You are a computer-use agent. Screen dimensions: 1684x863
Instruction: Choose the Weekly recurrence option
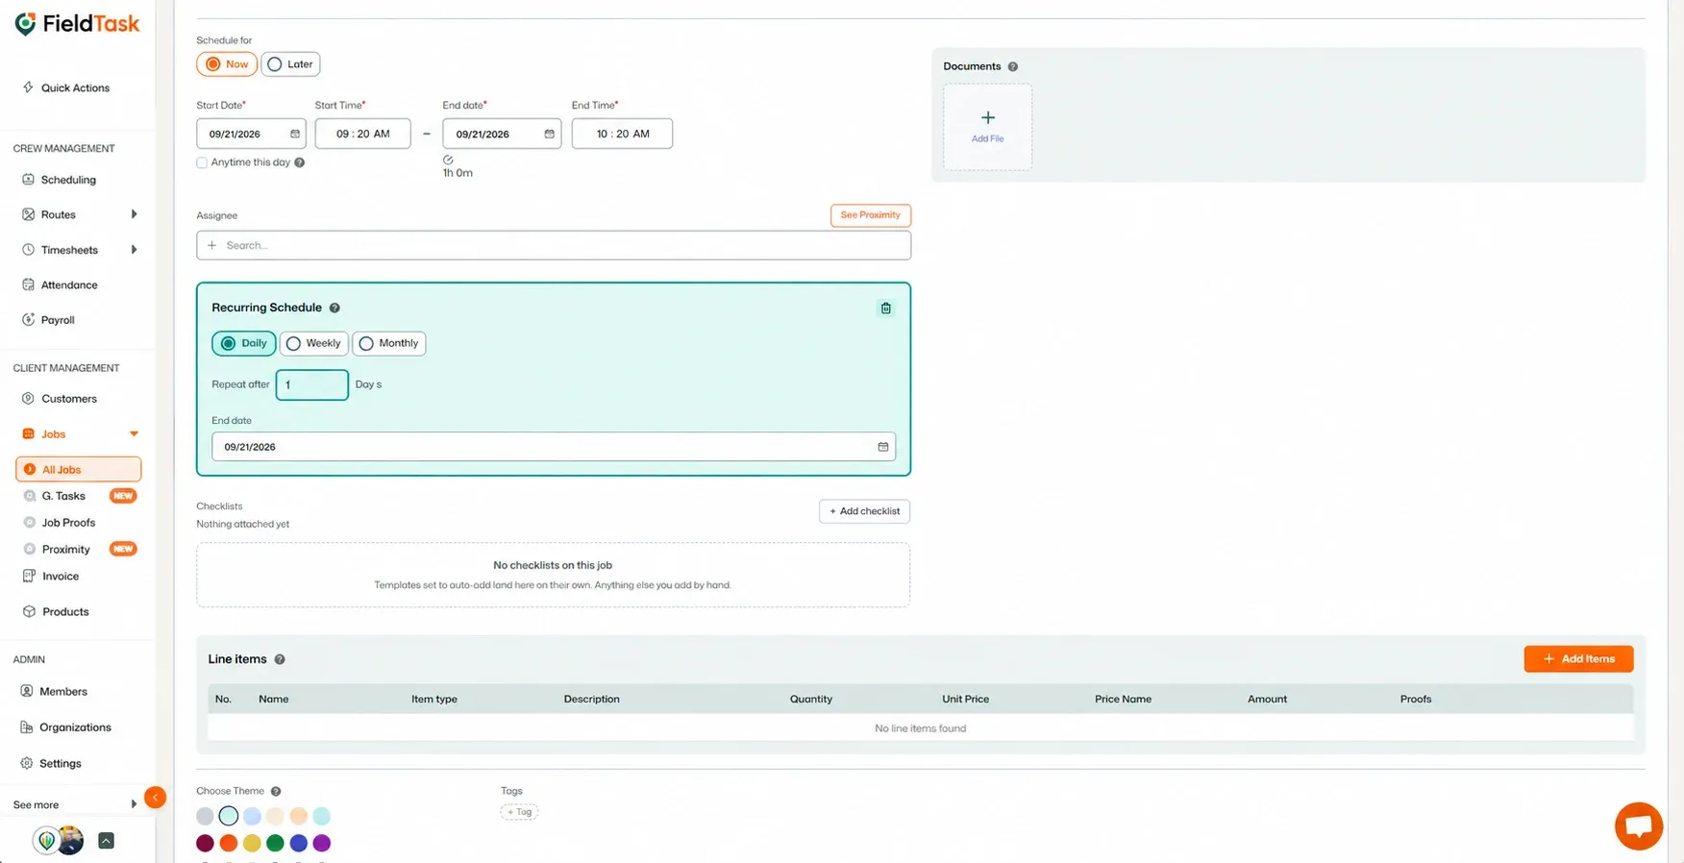pos(314,343)
